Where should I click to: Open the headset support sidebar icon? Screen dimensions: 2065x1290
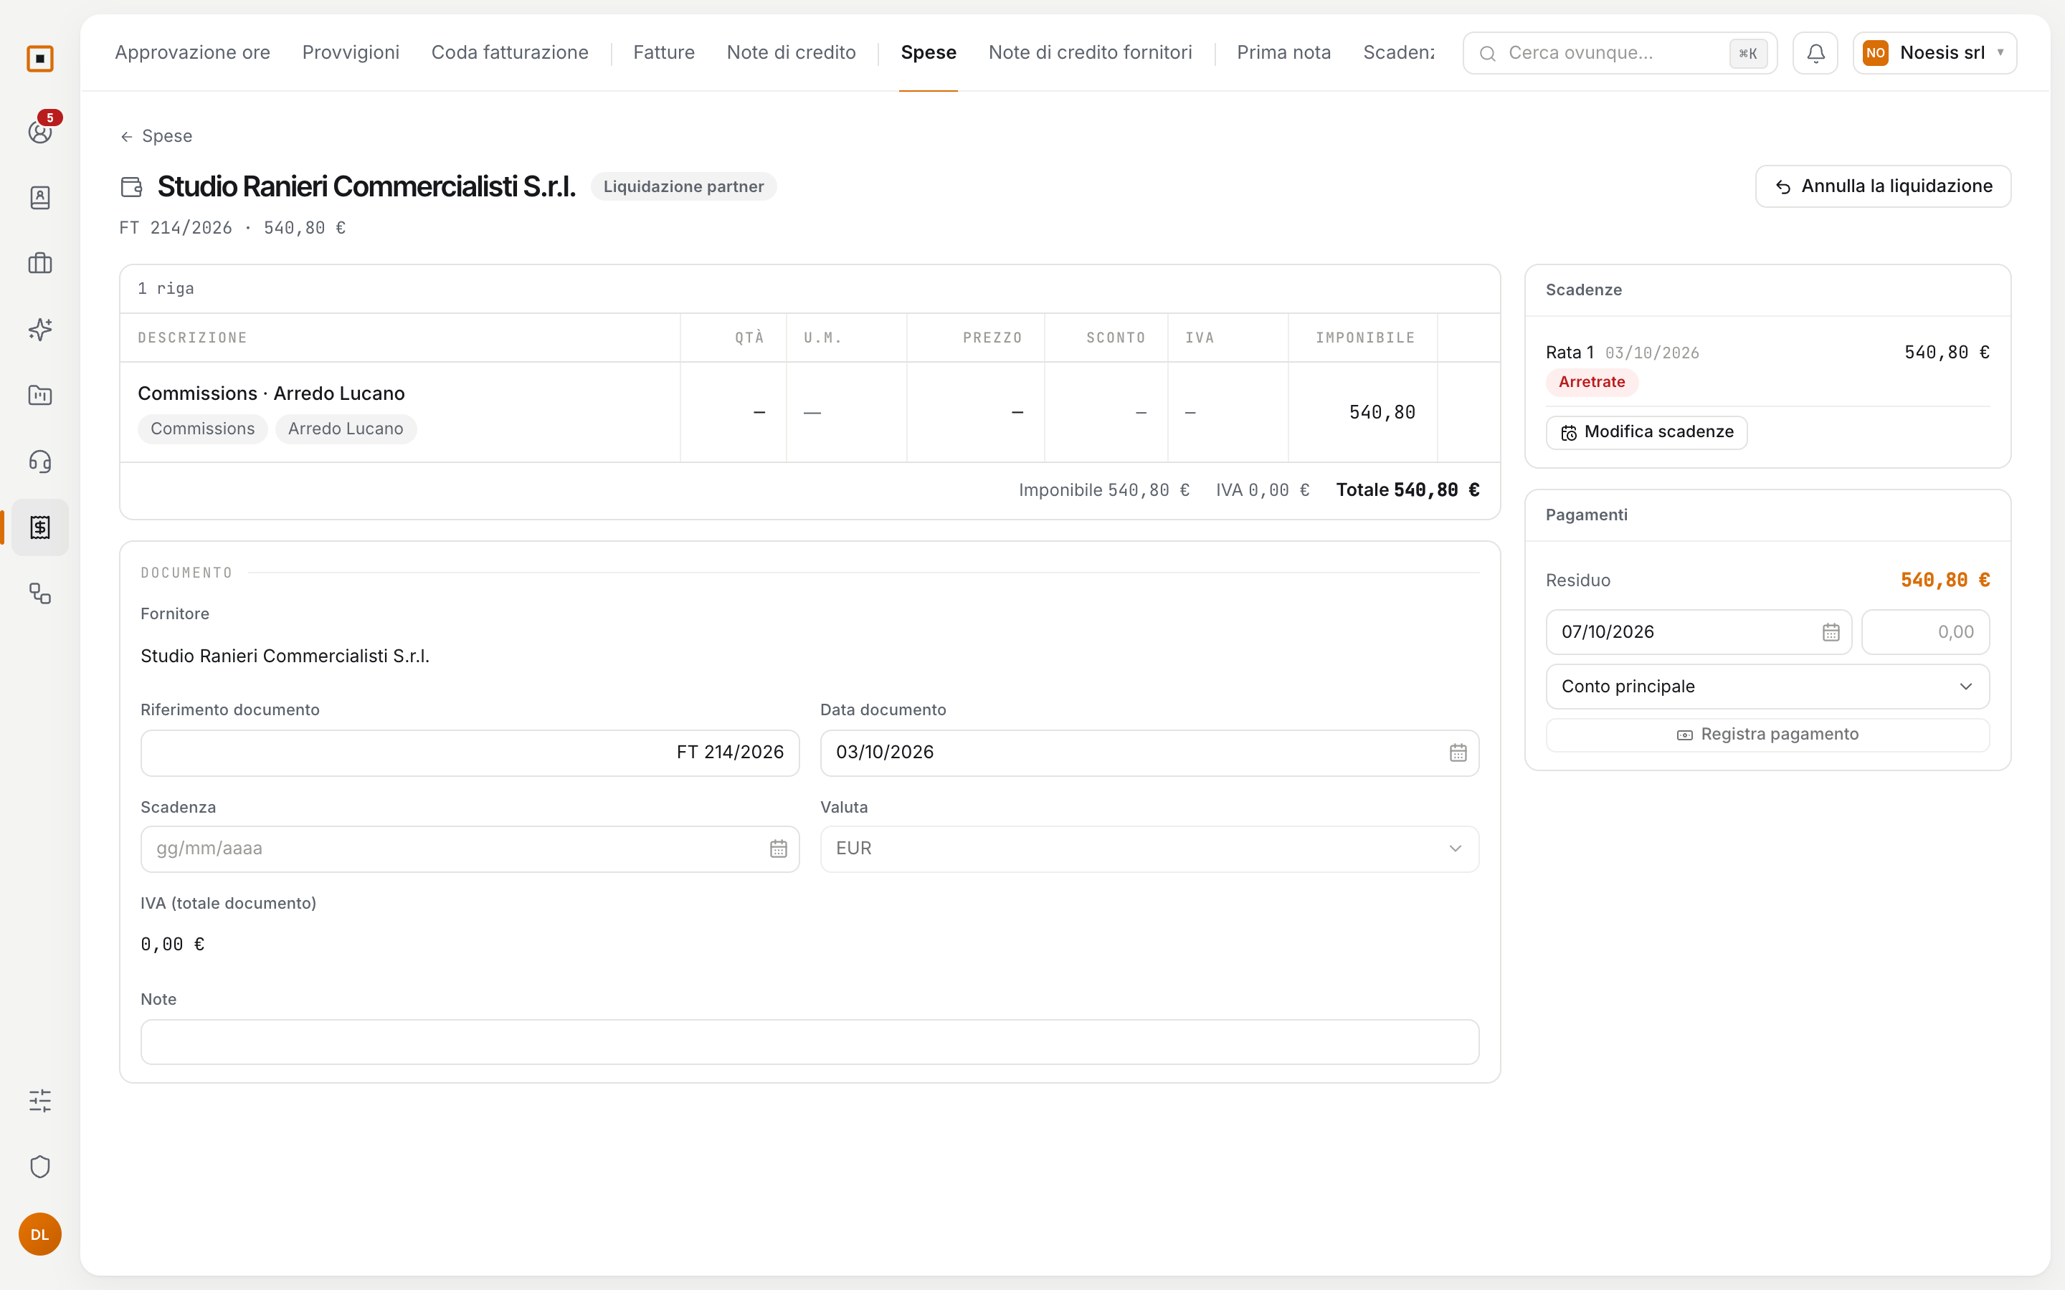click(40, 461)
